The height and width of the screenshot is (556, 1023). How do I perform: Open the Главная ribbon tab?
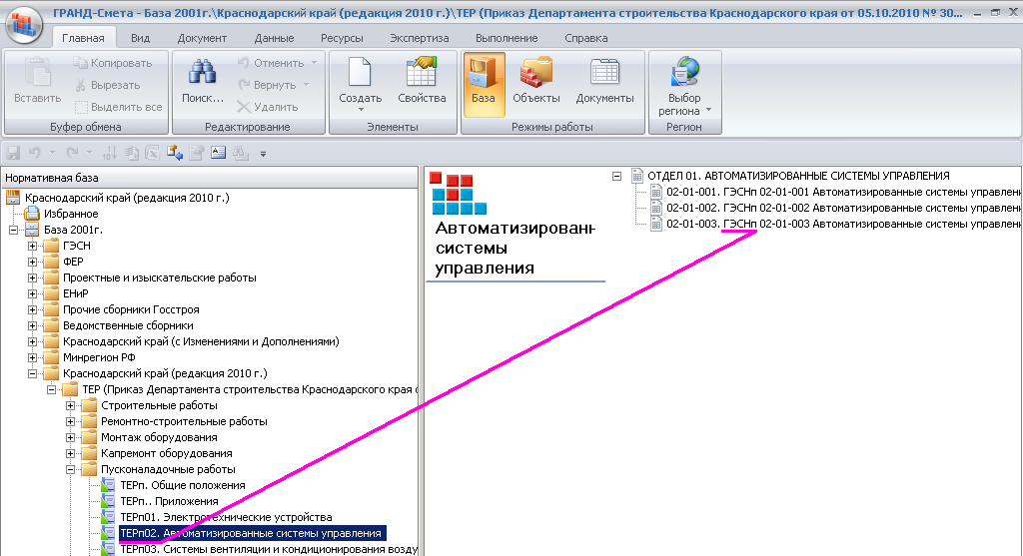point(83,38)
